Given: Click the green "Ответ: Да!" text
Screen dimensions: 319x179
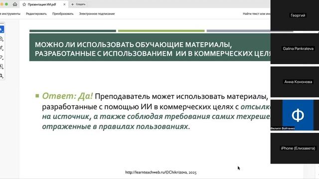Looking at the screenshot, I should (x=67, y=96).
